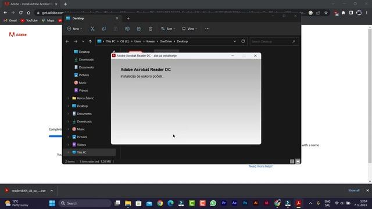This screenshot has width=372, height=209.
Task: Open the Gmail bookmark
Action: point(10,20)
